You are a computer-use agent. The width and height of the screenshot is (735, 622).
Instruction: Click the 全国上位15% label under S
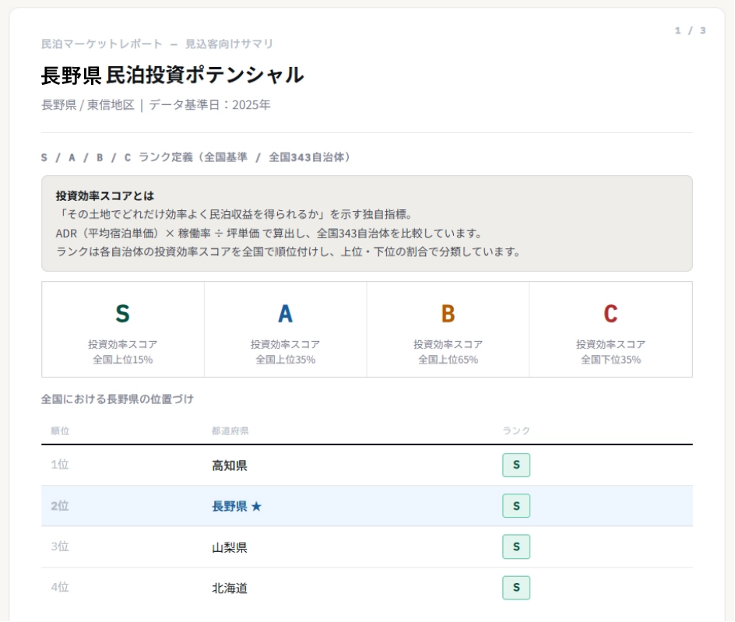tap(122, 360)
